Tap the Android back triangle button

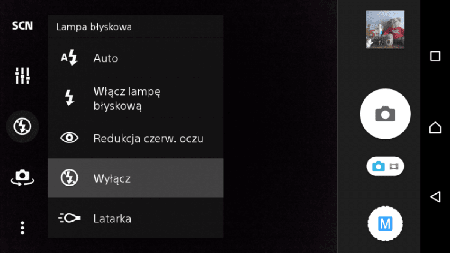[435, 197]
